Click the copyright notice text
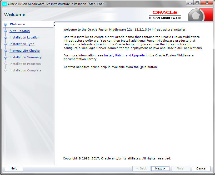This screenshot has width=215, height=175. pyautogui.click(x=117, y=158)
